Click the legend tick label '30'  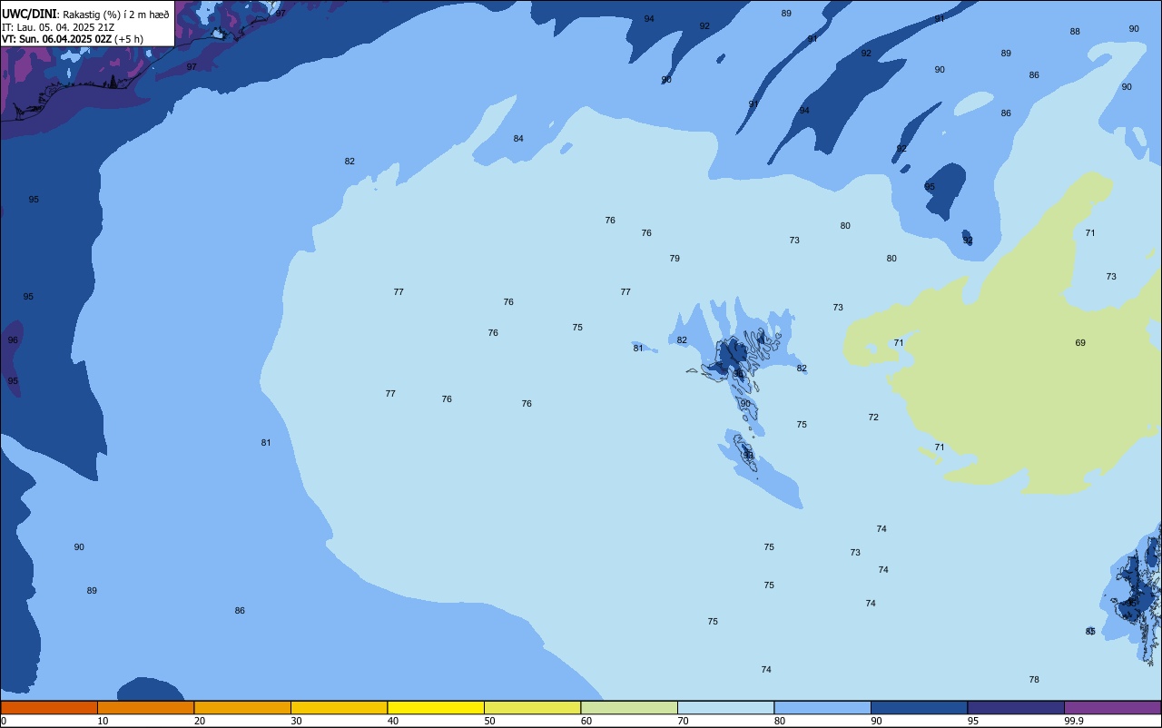click(x=296, y=721)
